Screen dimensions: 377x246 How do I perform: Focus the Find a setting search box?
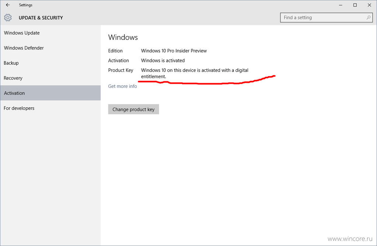pos(326,18)
